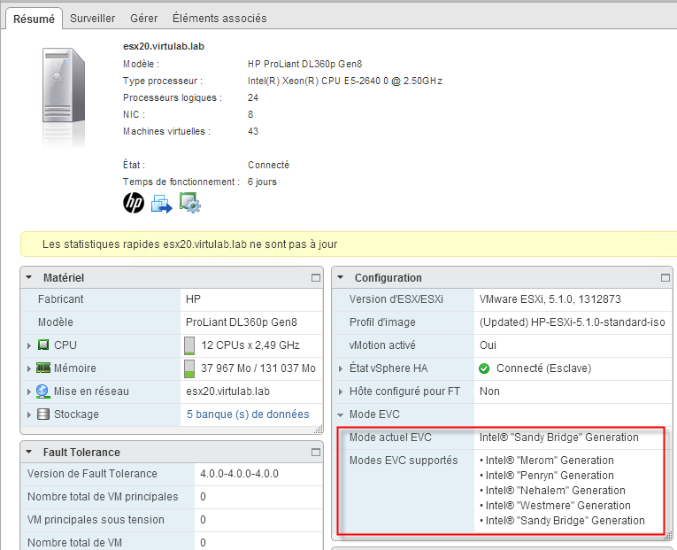Open the 5 banque (s) de données link
Image resolution: width=677 pixels, height=550 pixels.
248,414
